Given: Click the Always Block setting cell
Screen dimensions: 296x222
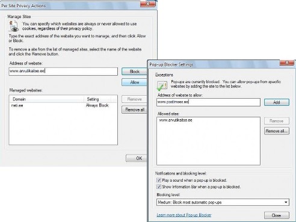Looking at the screenshot, I should (97, 105).
